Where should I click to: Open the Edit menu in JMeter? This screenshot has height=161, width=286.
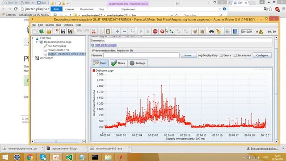[x=40, y=25]
